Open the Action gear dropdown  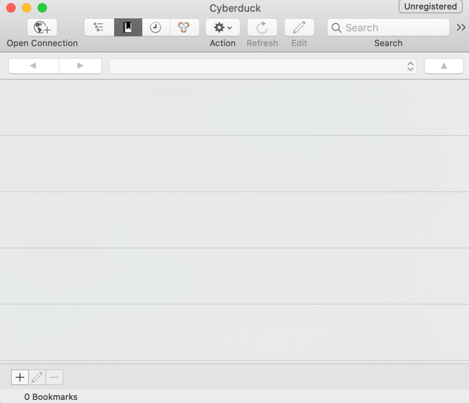[x=222, y=27]
